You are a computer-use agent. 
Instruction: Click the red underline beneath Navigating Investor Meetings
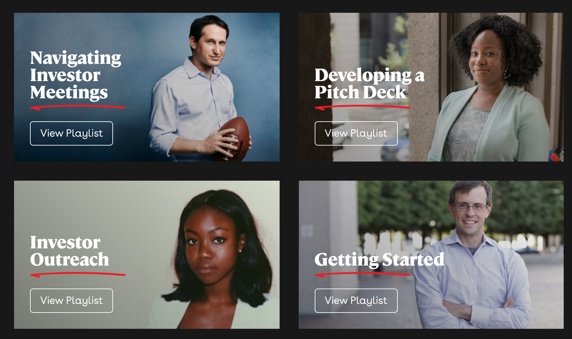78,108
